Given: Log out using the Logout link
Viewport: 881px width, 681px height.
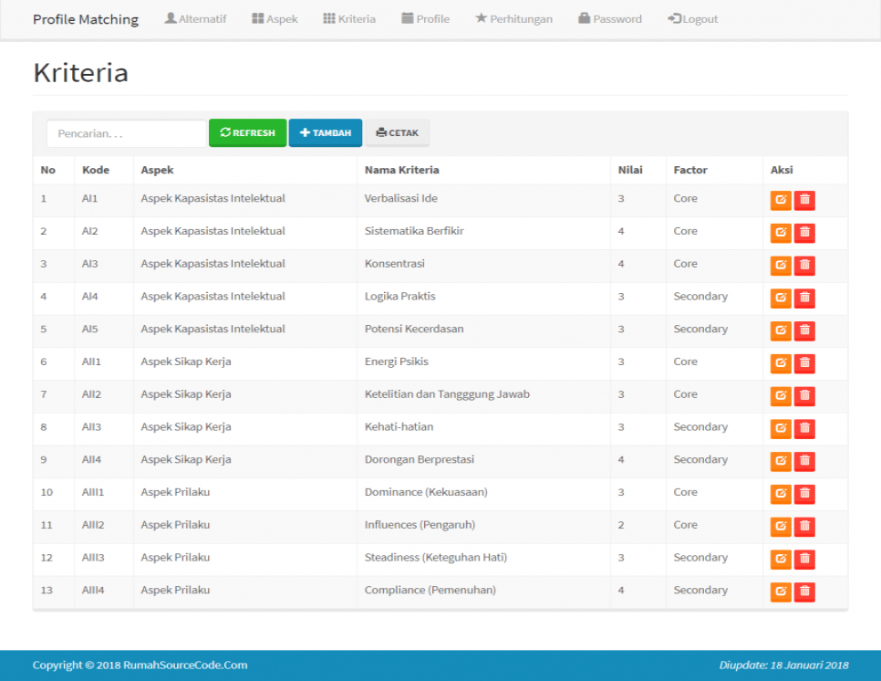Looking at the screenshot, I should [x=693, y=18].
